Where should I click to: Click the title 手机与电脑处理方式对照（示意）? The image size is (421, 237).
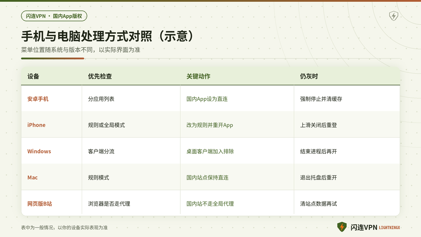[107, 37]
